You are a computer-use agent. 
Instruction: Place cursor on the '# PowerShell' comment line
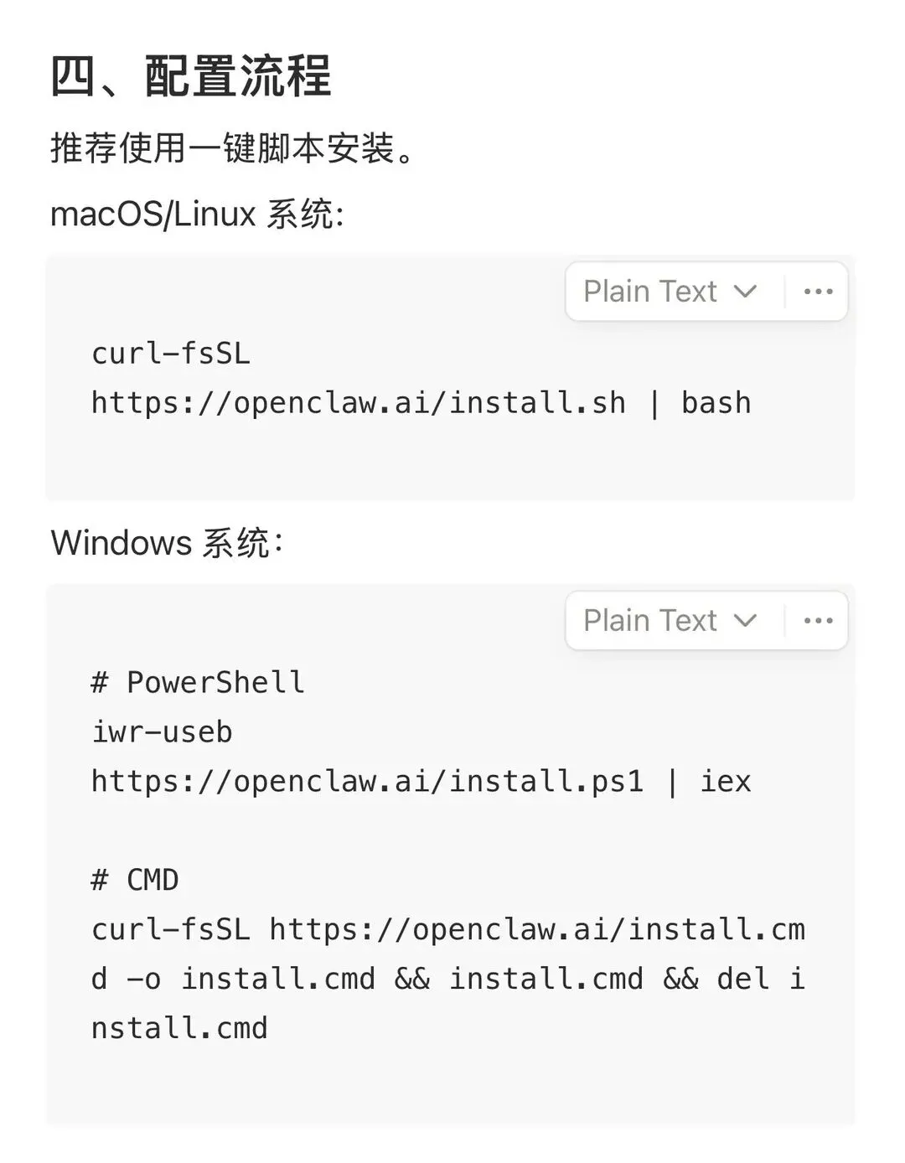point(198,683)
